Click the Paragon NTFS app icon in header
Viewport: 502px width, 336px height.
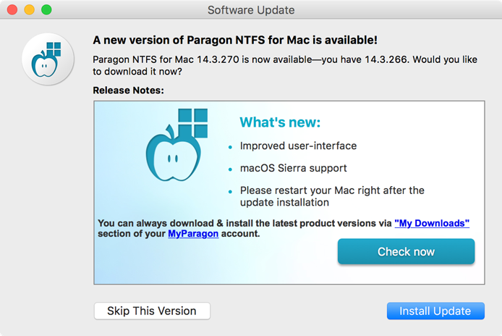[x=48, y=60]
